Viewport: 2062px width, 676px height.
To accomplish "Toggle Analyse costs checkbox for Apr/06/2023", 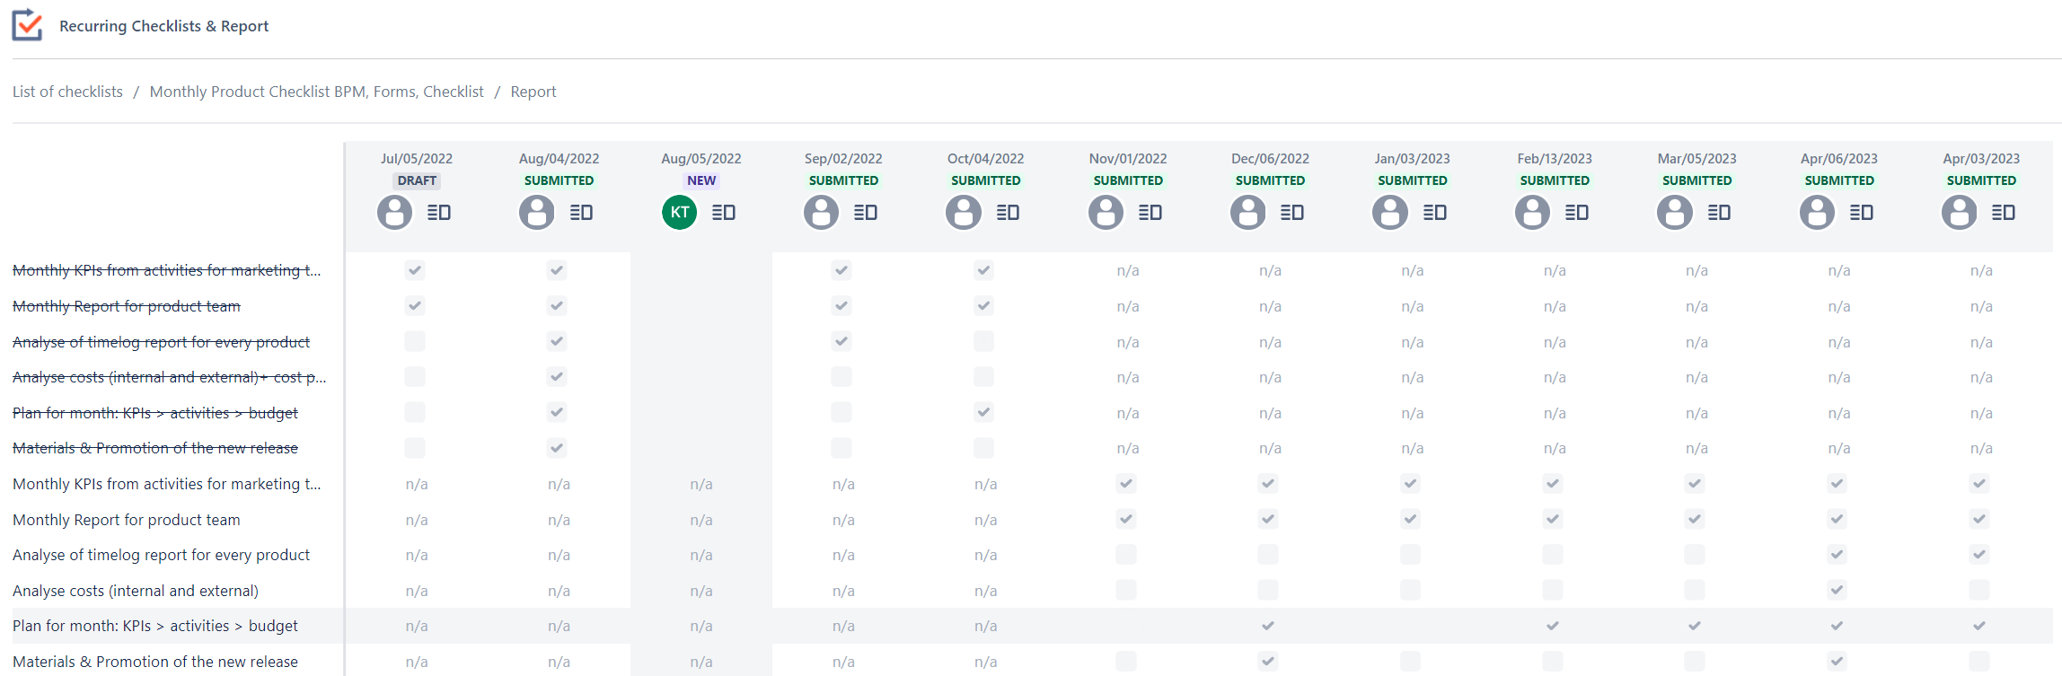I will pos(1837,590).
